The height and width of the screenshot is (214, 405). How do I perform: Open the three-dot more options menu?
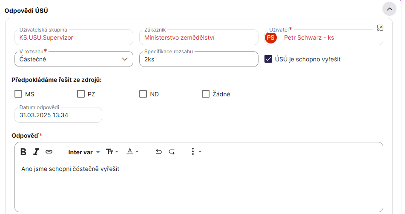point(193,152)
